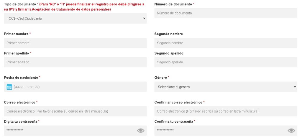Click the Fecha de nacimiento date field

click(75, 87)
